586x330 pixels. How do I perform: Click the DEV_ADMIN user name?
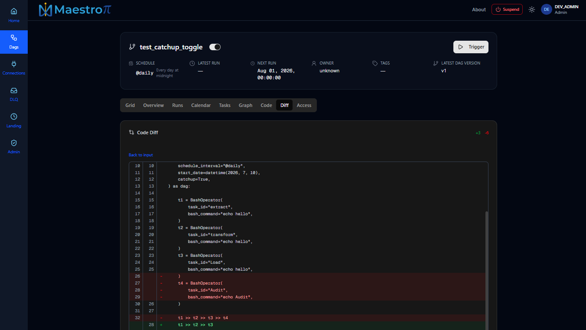(566, 7)
